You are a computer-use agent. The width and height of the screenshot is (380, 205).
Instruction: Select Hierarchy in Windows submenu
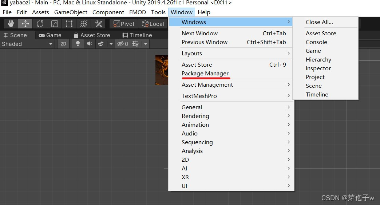pos(325,59)
